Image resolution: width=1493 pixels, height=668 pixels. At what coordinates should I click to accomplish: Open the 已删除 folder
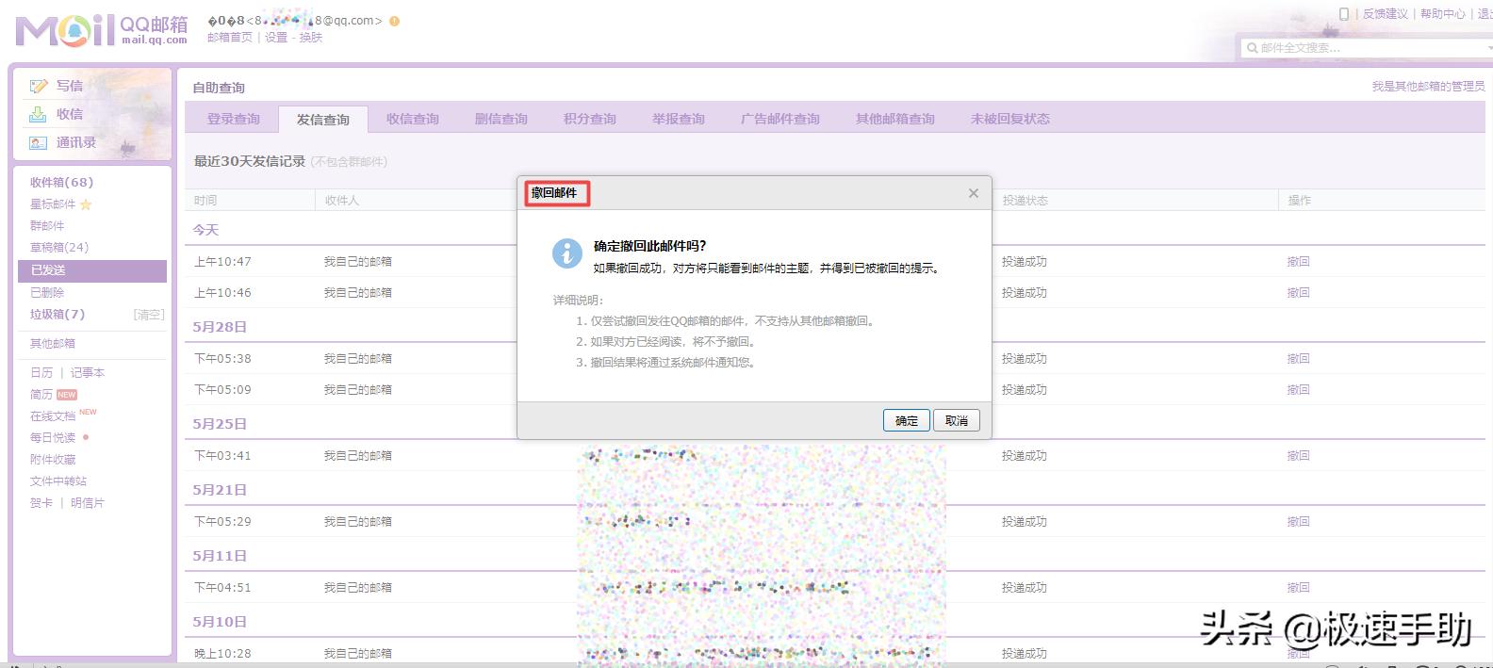point(47,293)
